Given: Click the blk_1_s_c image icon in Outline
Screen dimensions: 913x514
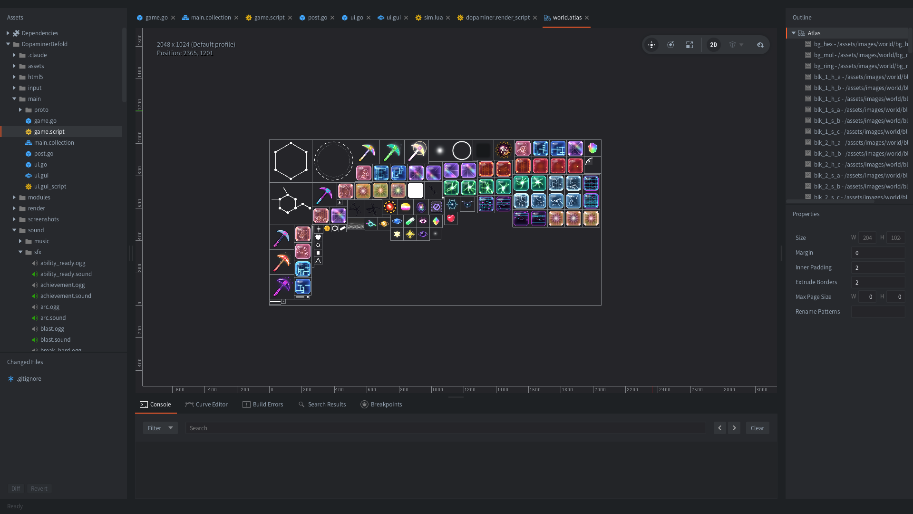Looking at the screenshot, I should (807, 131).
